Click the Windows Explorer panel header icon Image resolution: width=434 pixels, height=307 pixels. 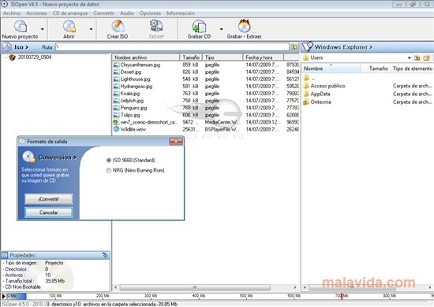308,47
